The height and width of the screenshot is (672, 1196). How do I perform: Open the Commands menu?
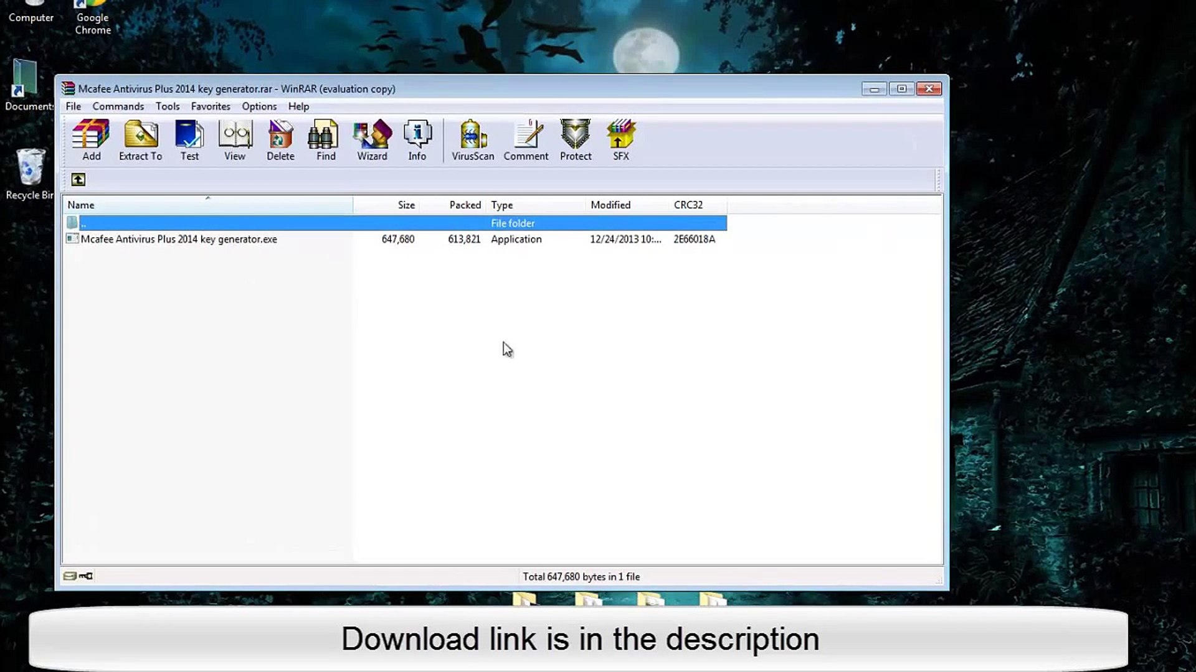pos(118,106)
